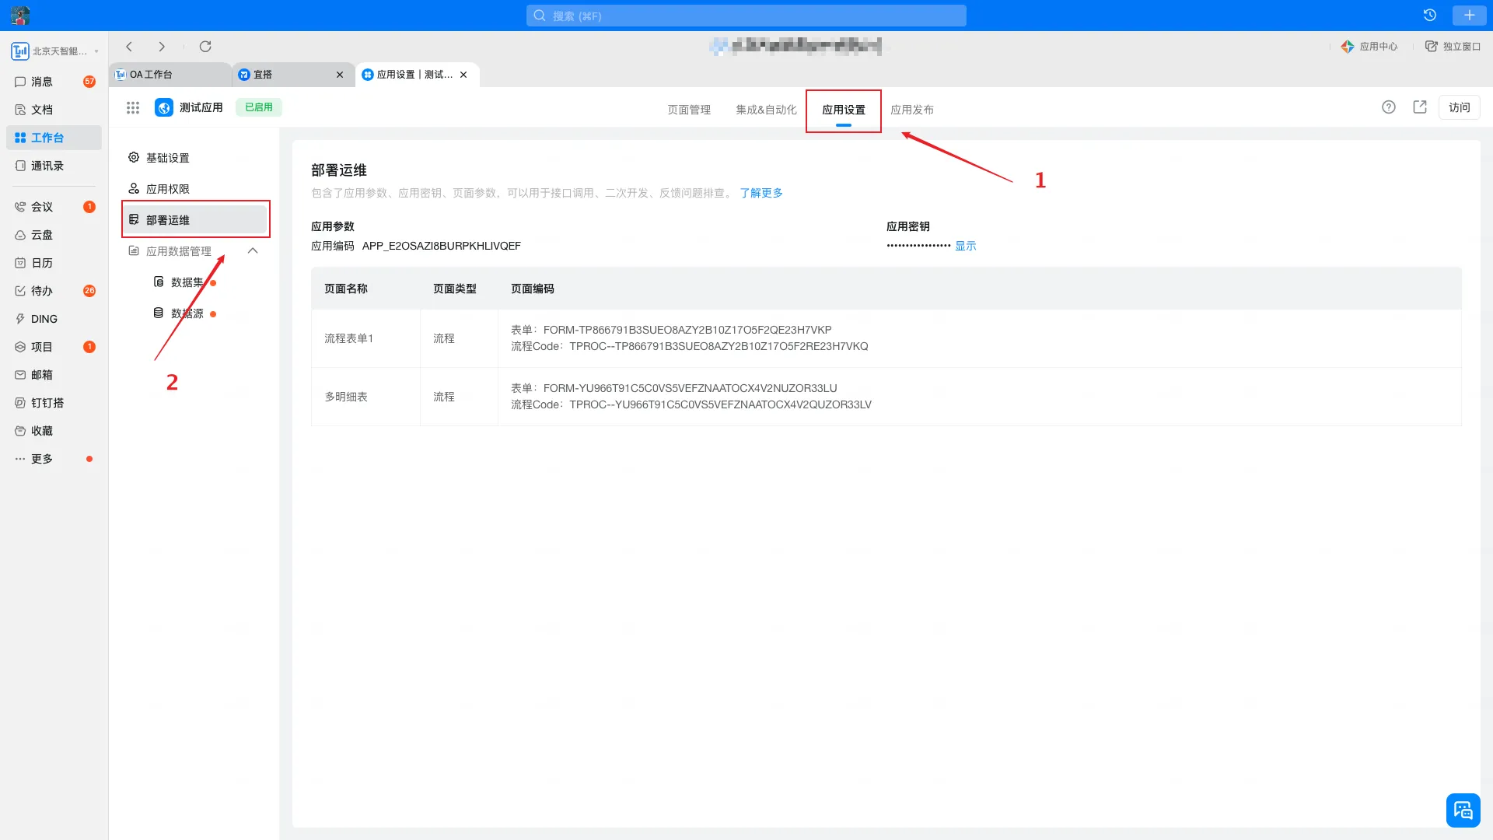Open 日历 in the left sidebar
Viewport: 1493px width, 840px height.
click(x=42, y=263)
